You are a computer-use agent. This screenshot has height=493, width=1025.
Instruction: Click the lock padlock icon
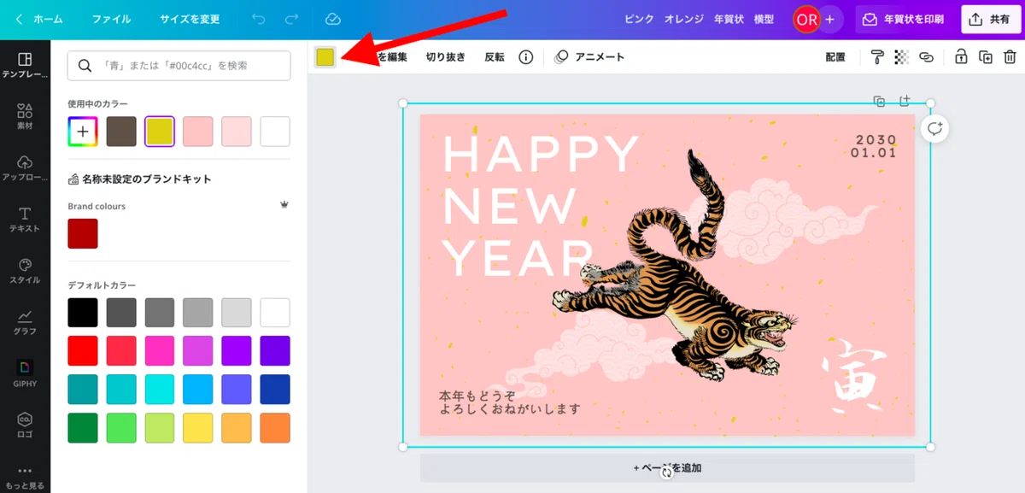coord(961,57)
